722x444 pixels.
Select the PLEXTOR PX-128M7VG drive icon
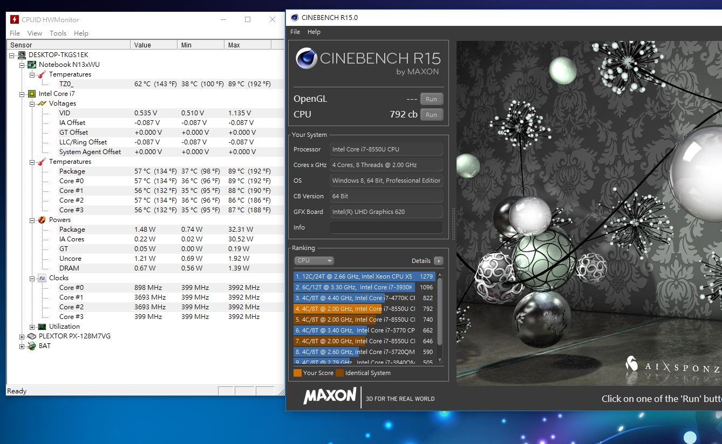pyautogui.click(x=32, y=336)
